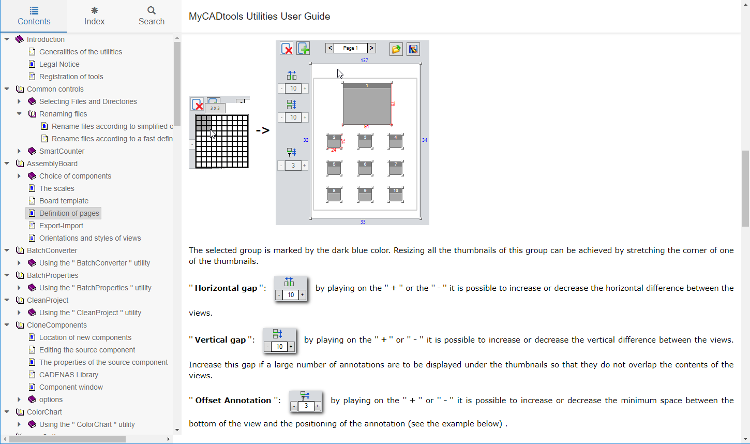Click next page arrow in illustration
750x444 pixels.
[371, 48]
